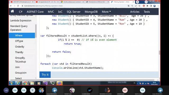169x95 pixels.
Task: Open the tab search chevron button
Action: [146, 2]
